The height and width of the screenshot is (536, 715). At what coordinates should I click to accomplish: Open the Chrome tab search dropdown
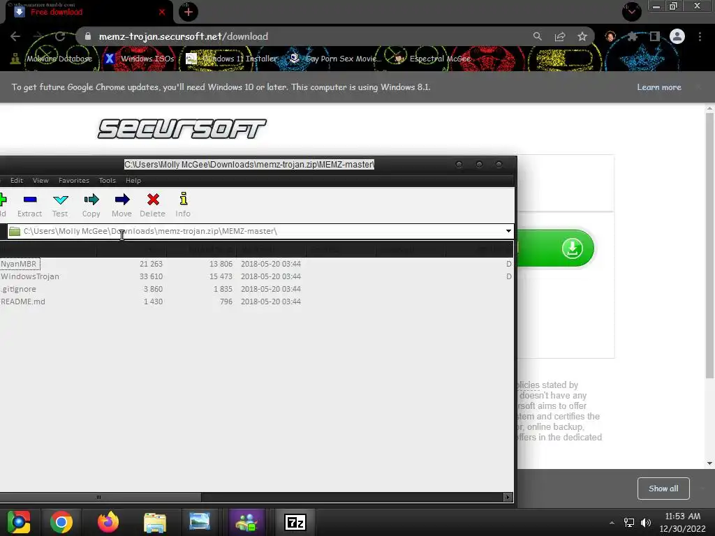pos(631,11)
